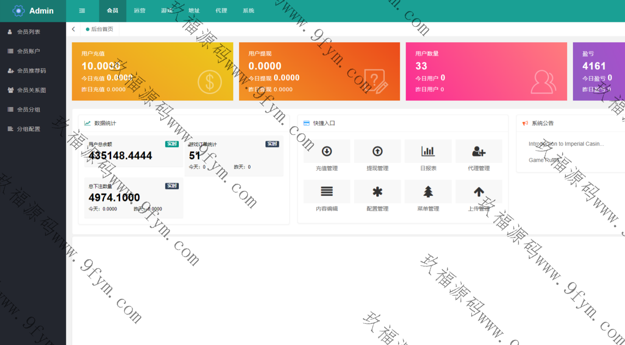The width and height of the screenshot is (625, 345).
Task: Open the 配置管理 configuration asterisk icon
Action: 377,192
